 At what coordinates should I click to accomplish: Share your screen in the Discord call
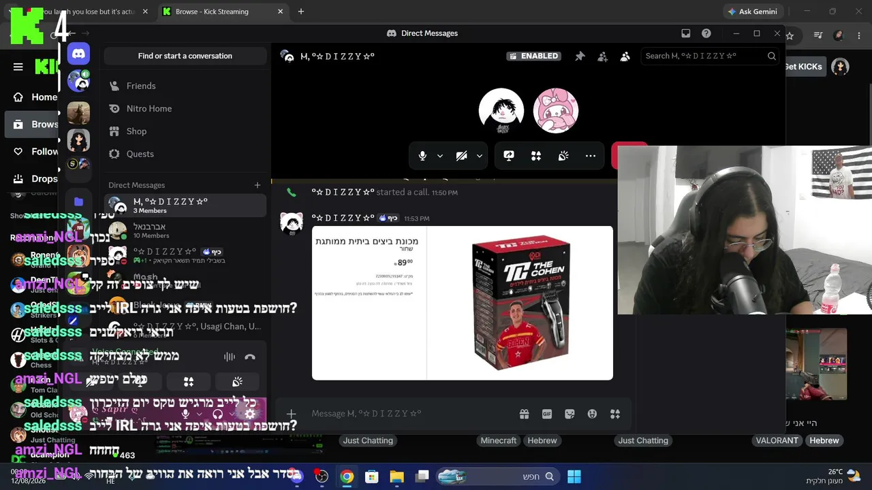509,156
